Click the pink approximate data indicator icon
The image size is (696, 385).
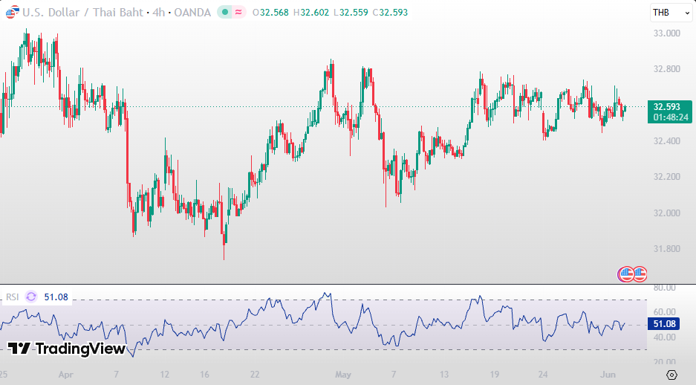click(238, 13)
